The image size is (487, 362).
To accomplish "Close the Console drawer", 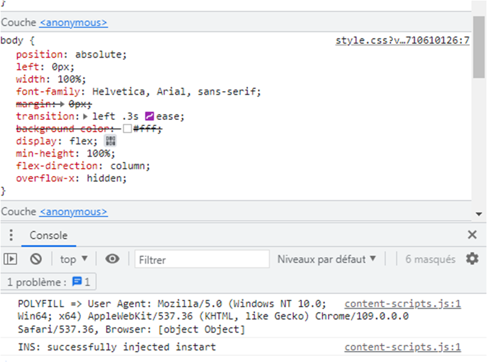I will (472, 235).
